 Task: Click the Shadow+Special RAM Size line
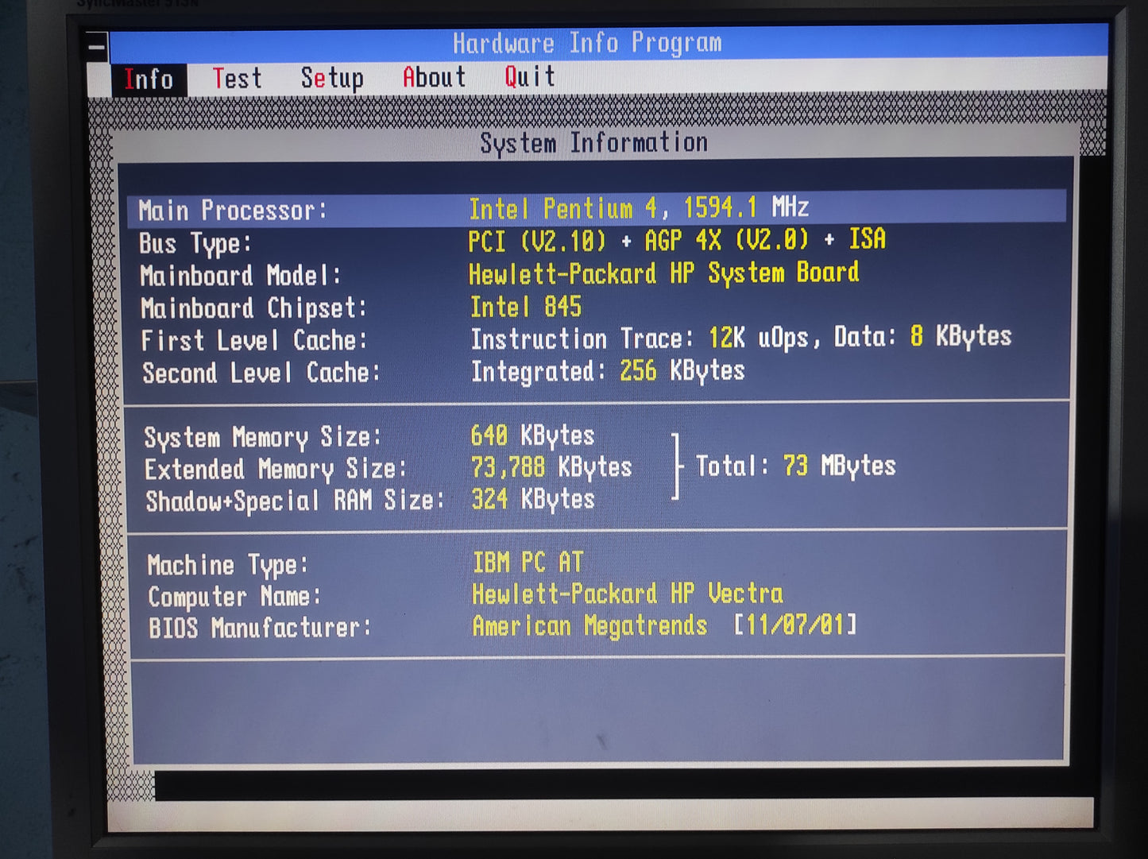click(x=370, y=501)
